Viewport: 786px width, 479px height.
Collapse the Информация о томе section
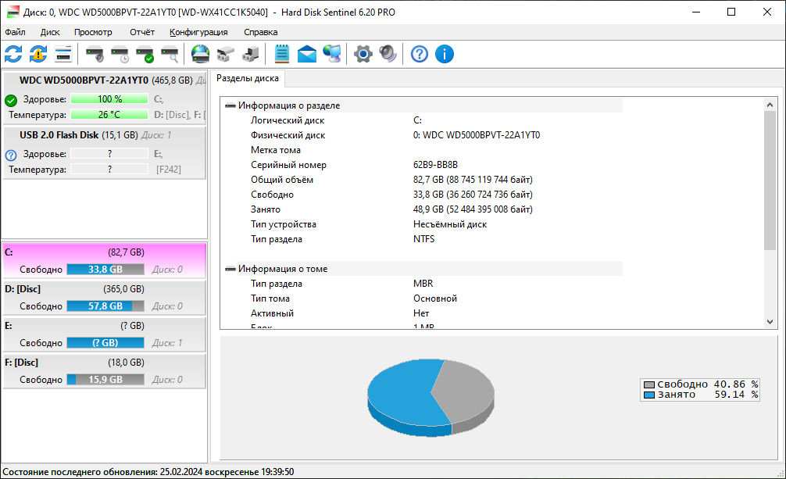[230, 269]
